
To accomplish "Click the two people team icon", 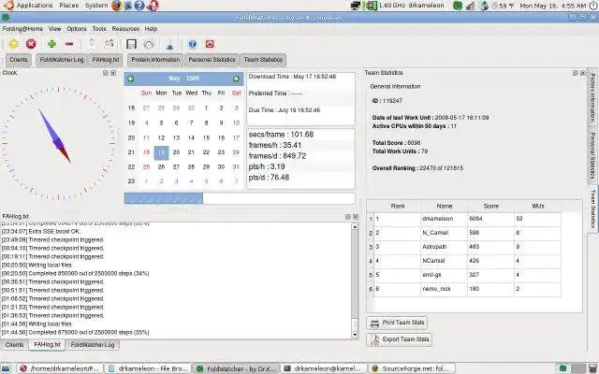I will coord(110,44).
